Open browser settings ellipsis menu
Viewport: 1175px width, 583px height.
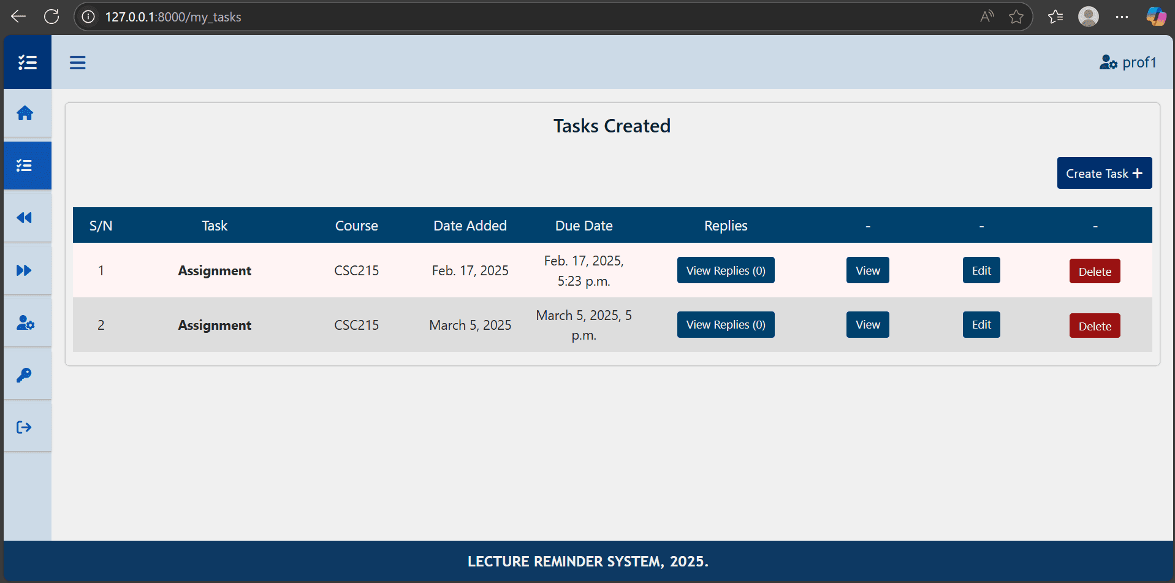click(1122, 17)
